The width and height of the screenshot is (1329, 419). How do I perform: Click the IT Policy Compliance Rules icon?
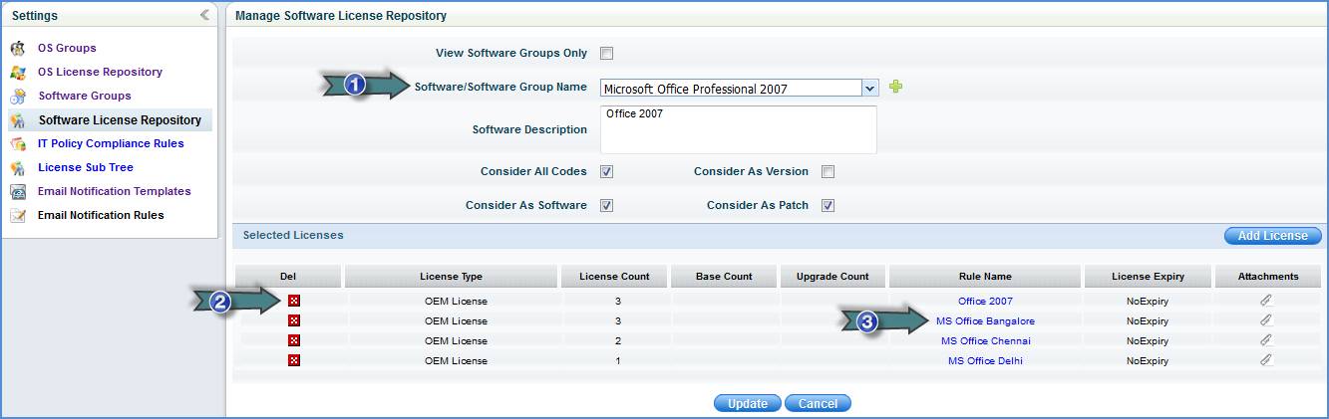[x=17, y=143]
